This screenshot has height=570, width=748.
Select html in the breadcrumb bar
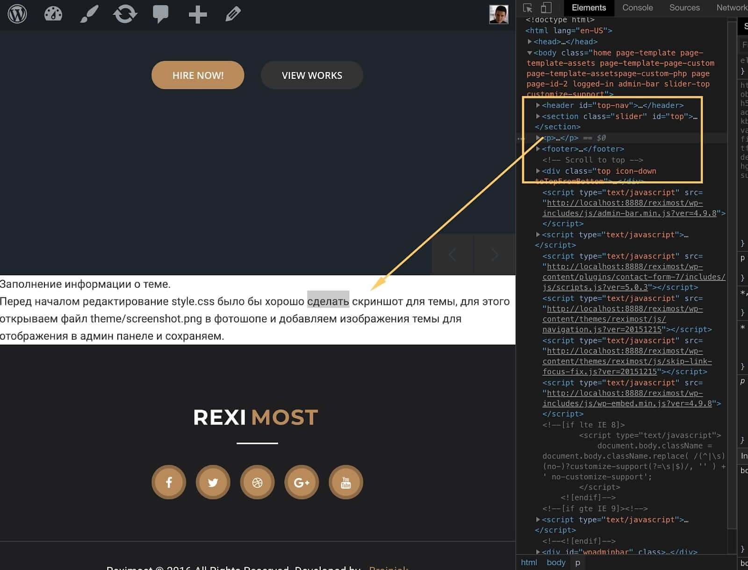[x=529, y=563]
